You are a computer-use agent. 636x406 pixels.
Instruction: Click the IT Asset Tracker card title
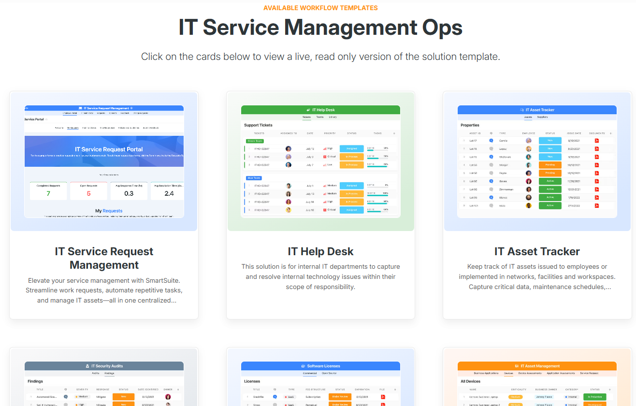pos(537,251)
